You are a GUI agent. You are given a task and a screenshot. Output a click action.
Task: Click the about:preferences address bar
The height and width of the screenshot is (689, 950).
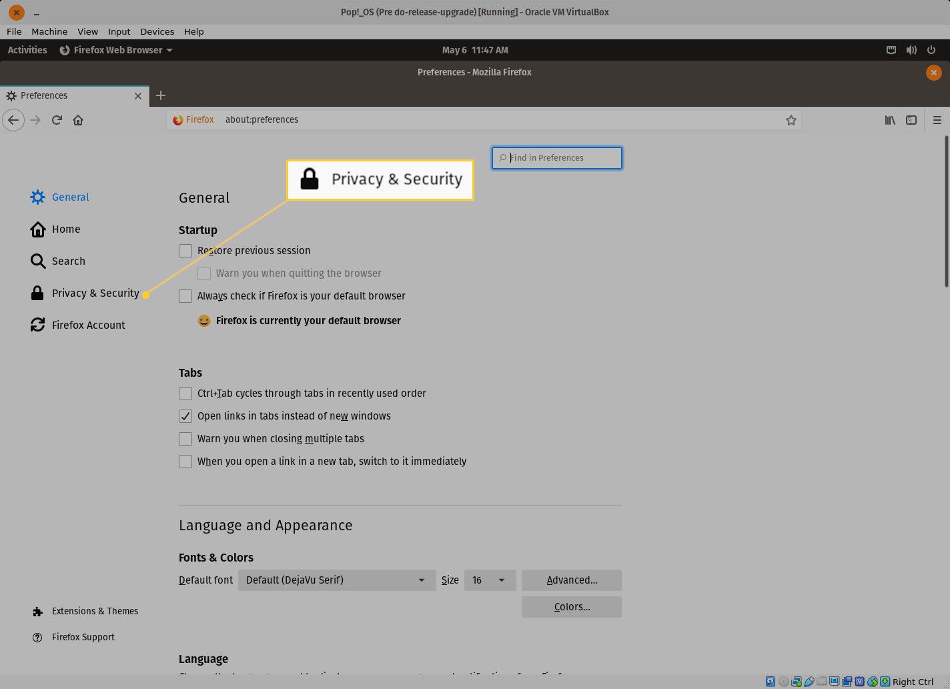[484, 120]
